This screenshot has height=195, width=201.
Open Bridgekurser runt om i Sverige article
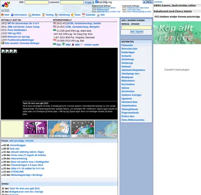coord(26,191)
